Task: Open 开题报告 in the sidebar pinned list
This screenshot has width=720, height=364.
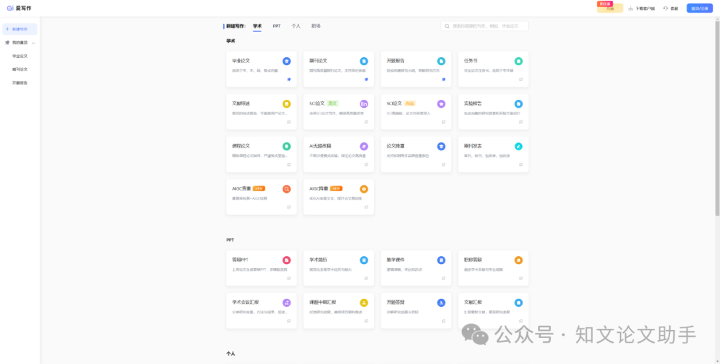Action: [x=20, y=83]
